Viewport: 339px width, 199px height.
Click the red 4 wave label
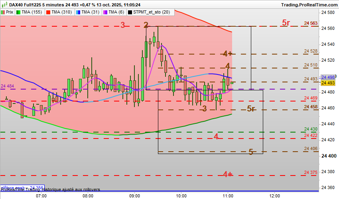pos(216,137)
